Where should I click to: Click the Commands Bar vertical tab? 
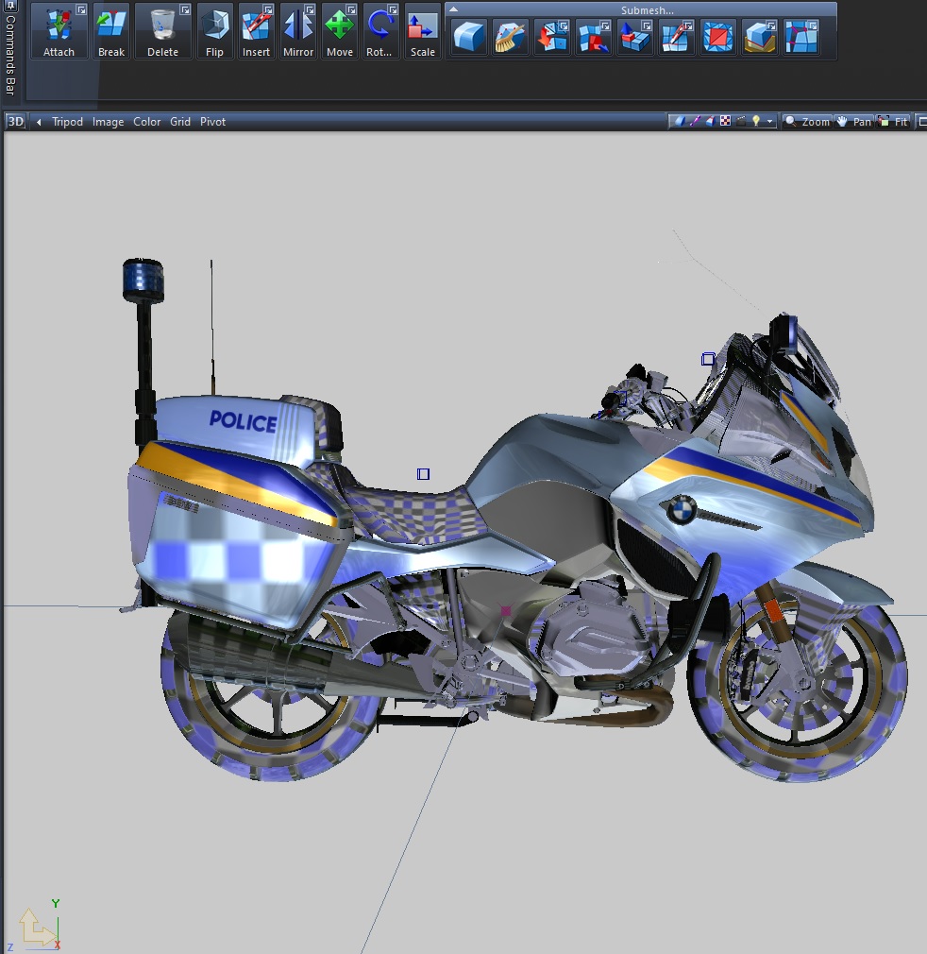[9, 55]
